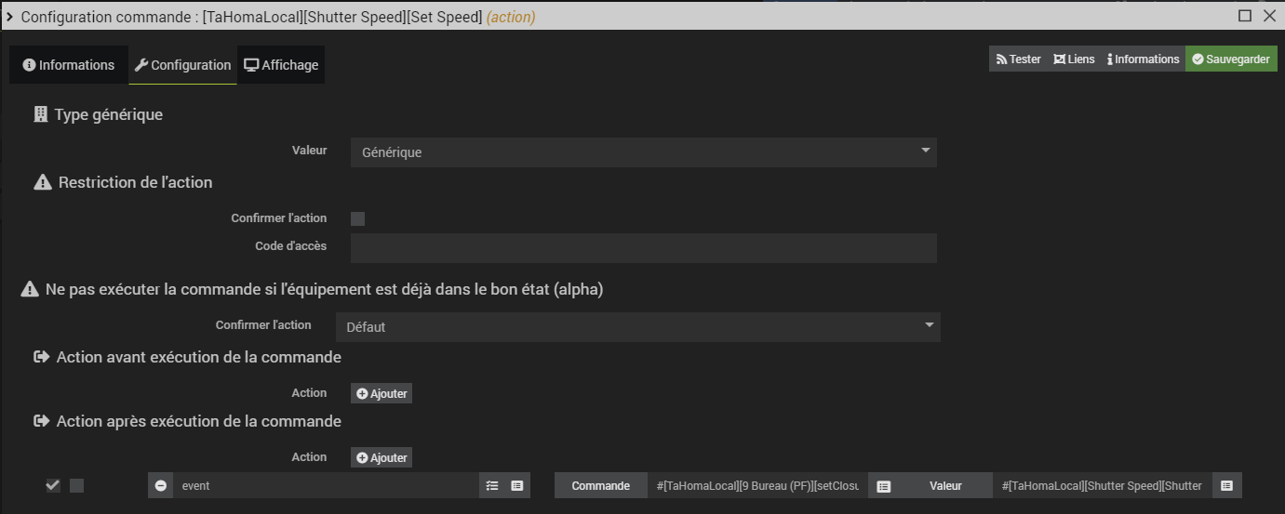Viewport: 1285px width, 514px height.
Task: Expand the Défaut confirmation dropdown
Action: 638,327
